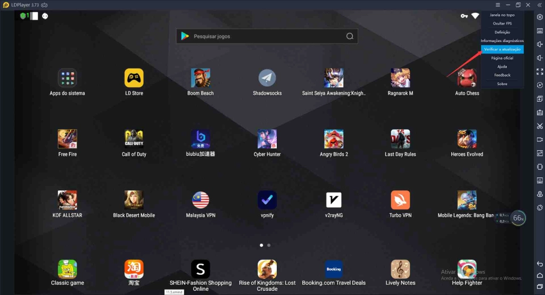
Task: Open the settings gear in the sidebar
Action: pos(540,17)
